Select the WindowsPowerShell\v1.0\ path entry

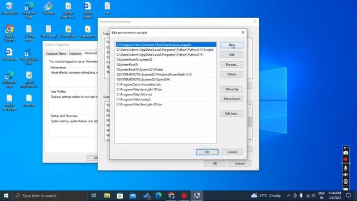point(166,74)
